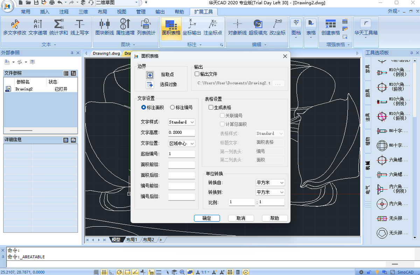Click the 选择对象 boundary icon

(150, 85)
